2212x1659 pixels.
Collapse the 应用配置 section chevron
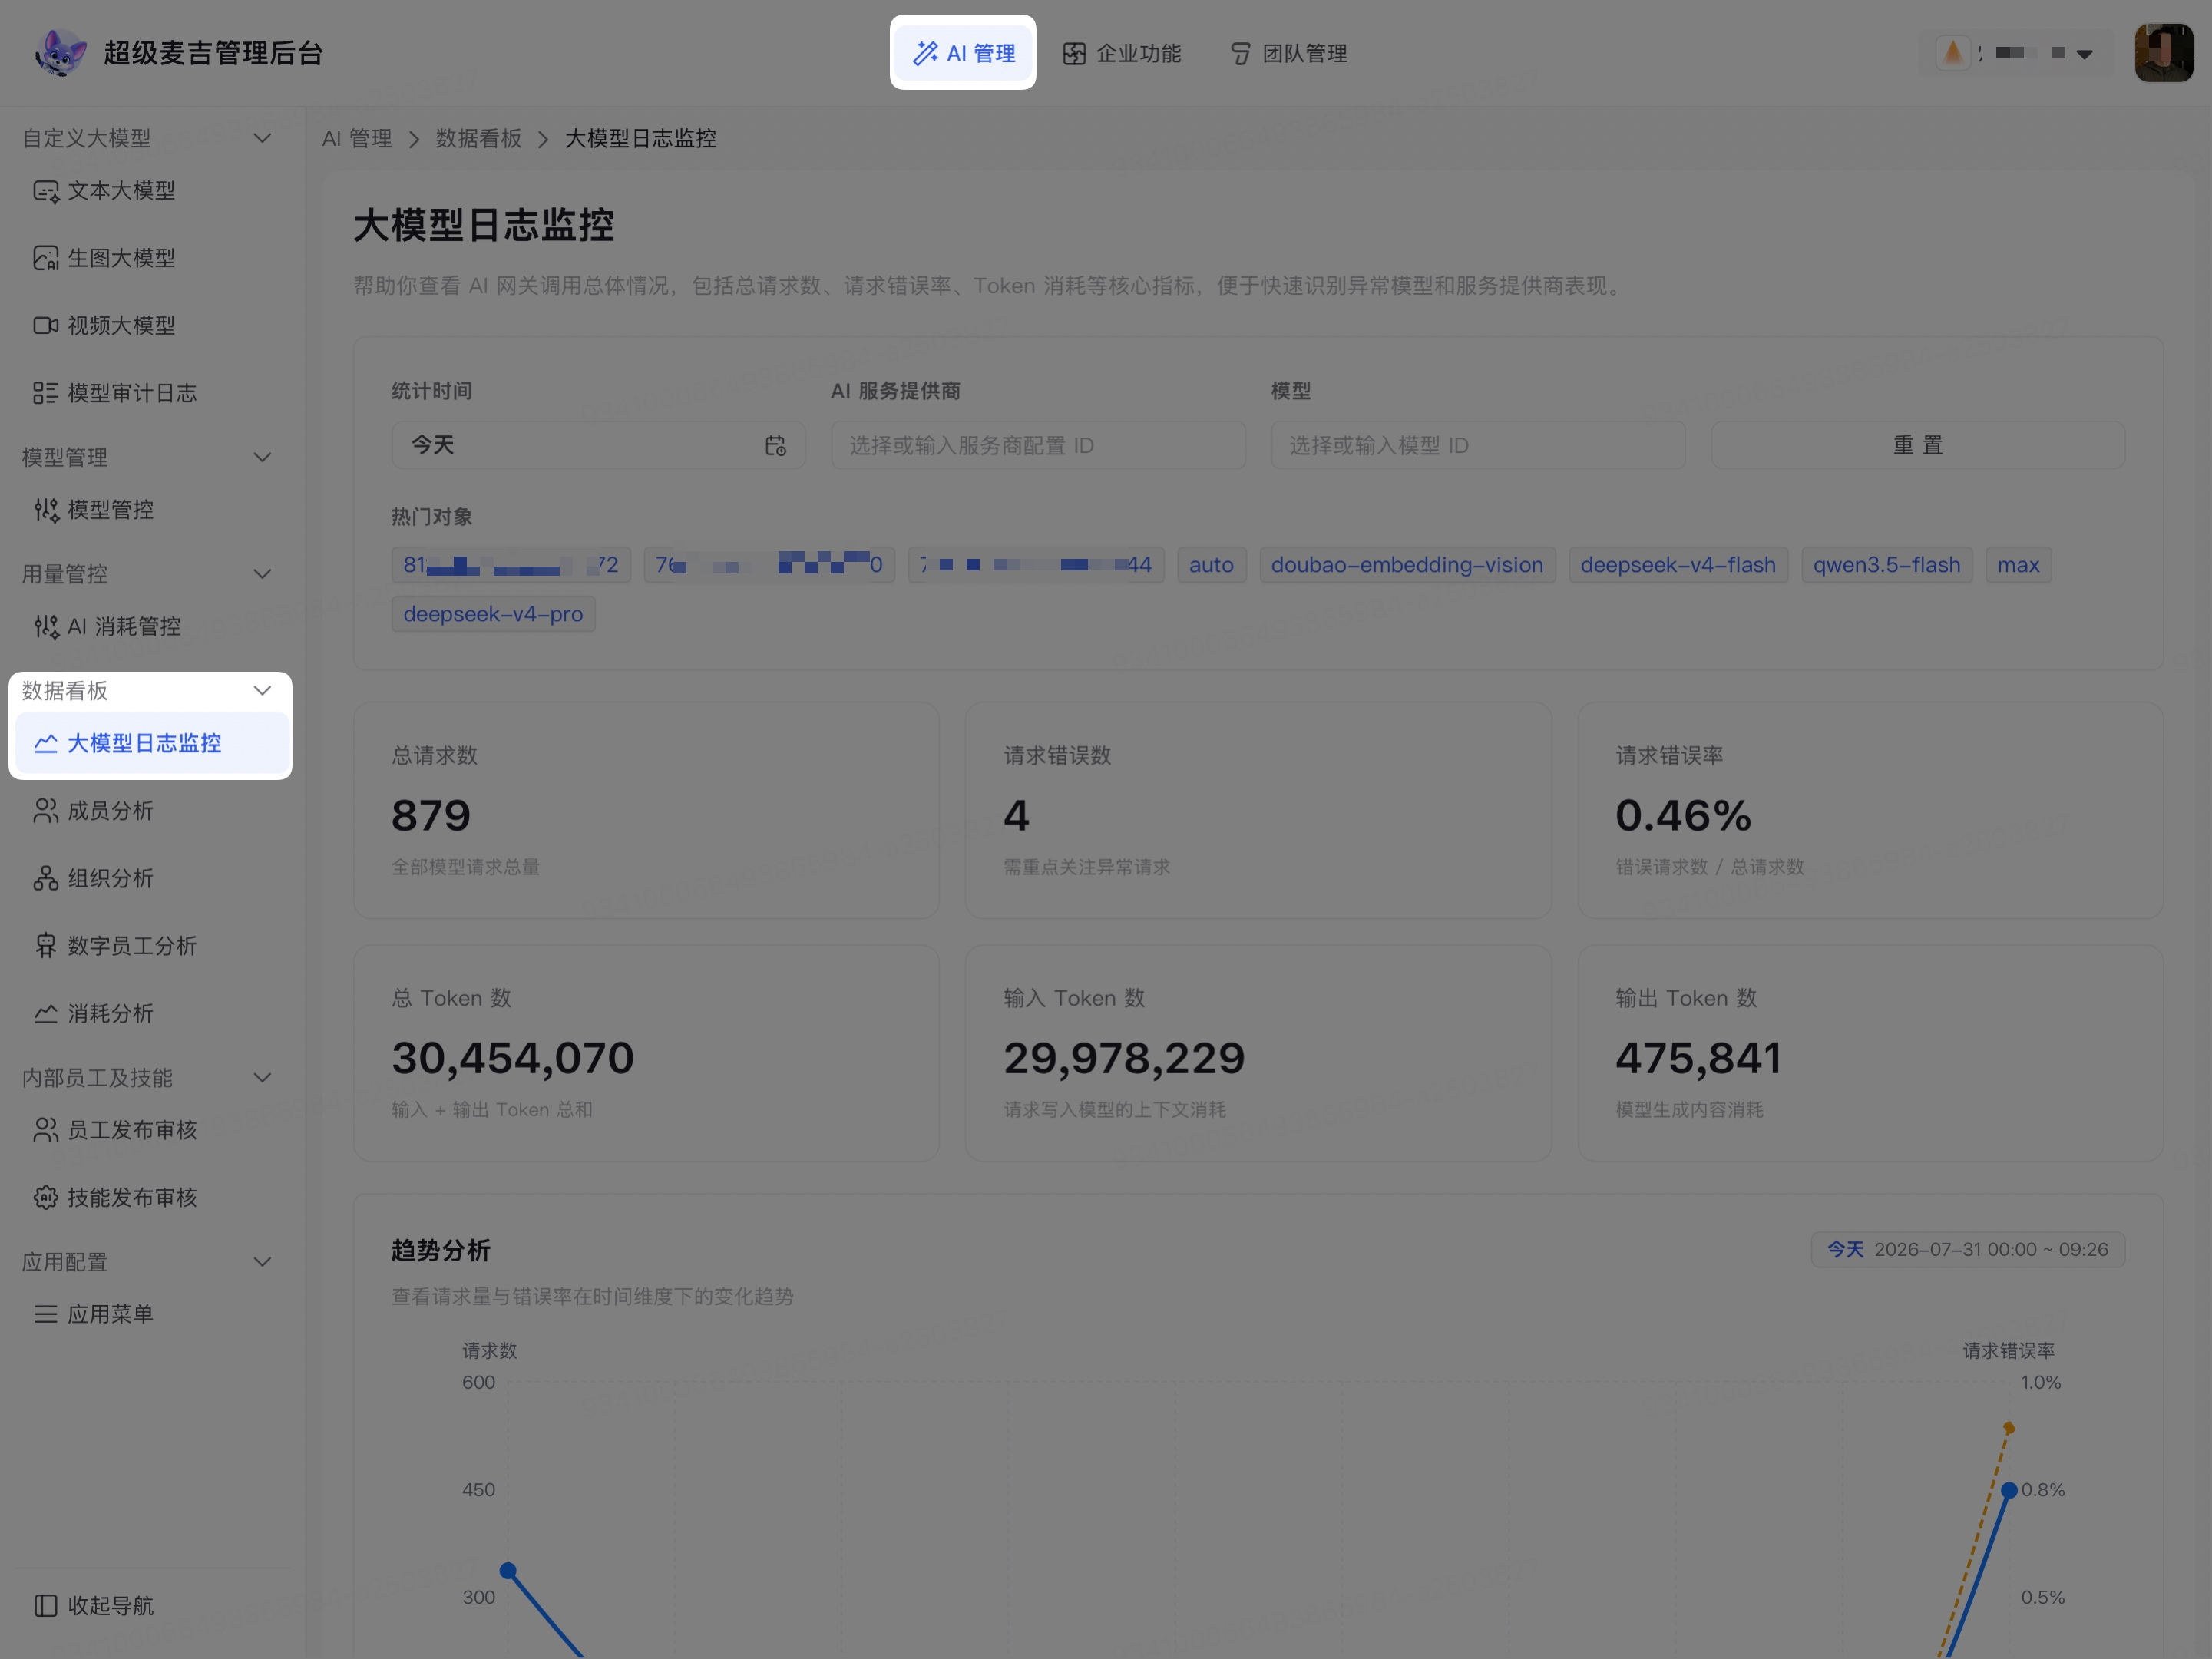point(263,1262)
